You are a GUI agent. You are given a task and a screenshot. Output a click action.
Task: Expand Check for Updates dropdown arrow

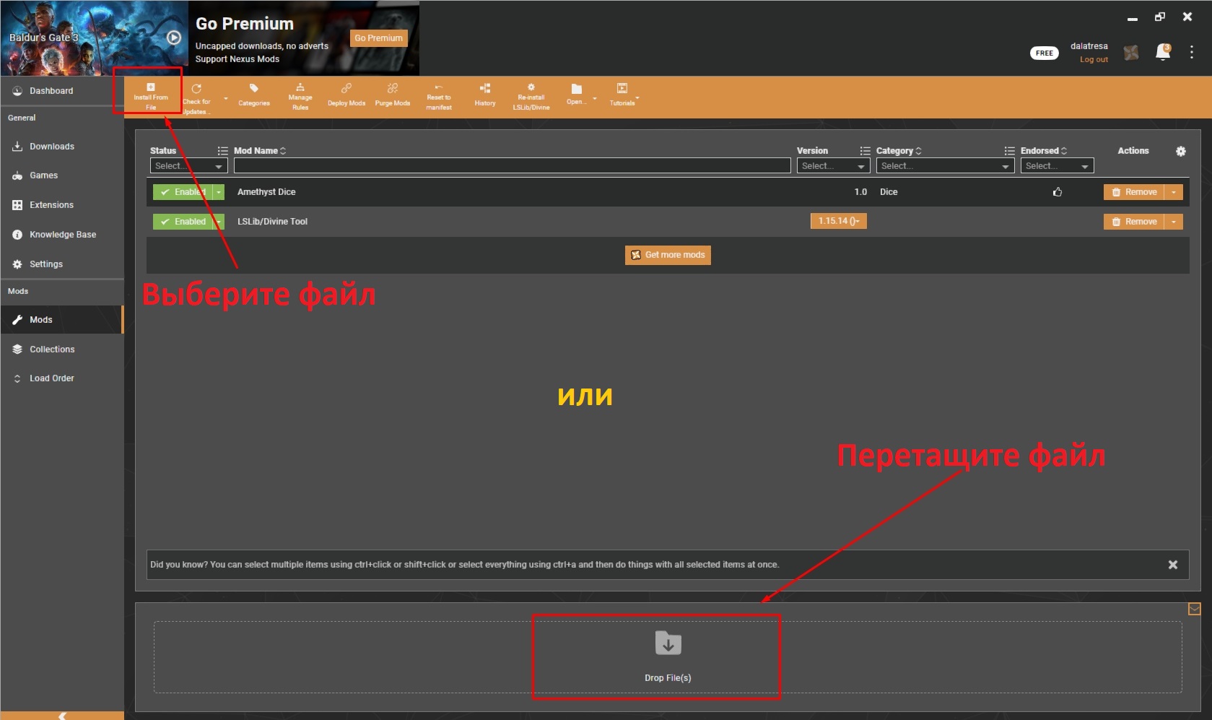click(226, 98)
